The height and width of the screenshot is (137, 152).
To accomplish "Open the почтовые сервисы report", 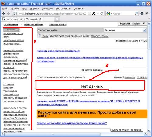I will click(14, 128).
